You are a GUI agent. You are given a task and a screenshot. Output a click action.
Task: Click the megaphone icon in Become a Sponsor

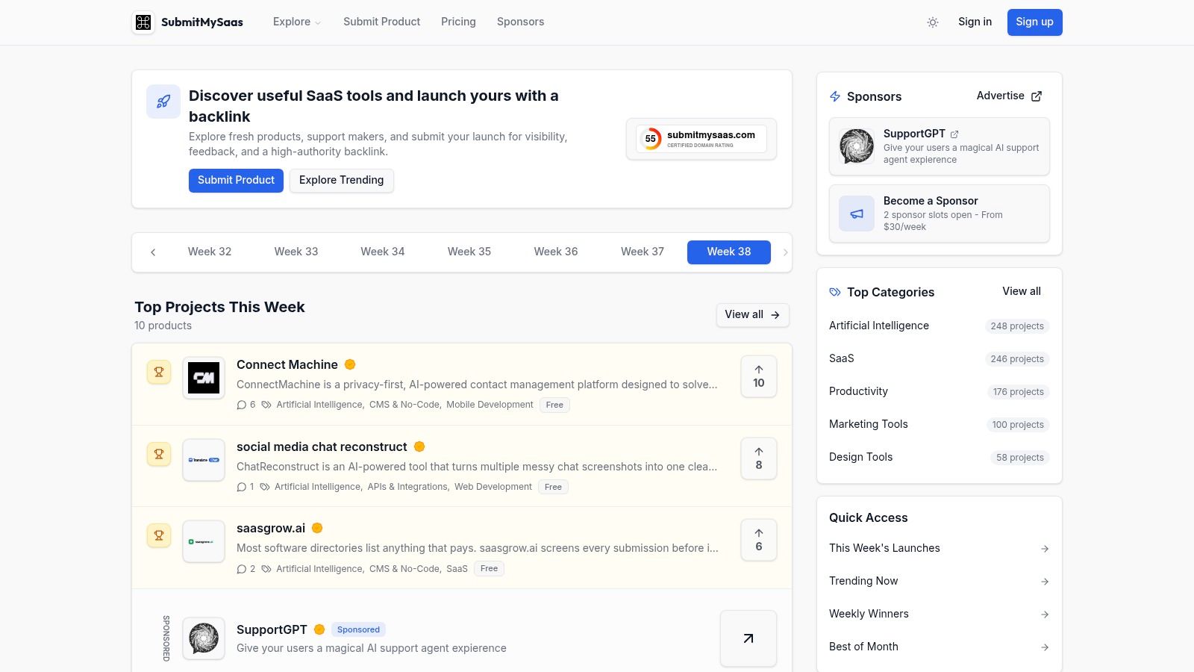[x=857, y=214]
